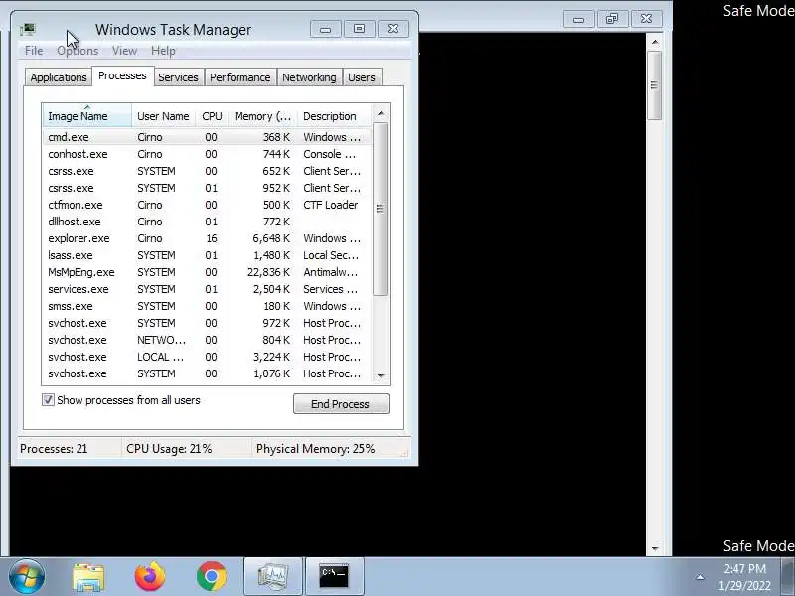Select the ctfmon.exe process row
This screenshot has height=596, width=795.
tap(207, 205)
